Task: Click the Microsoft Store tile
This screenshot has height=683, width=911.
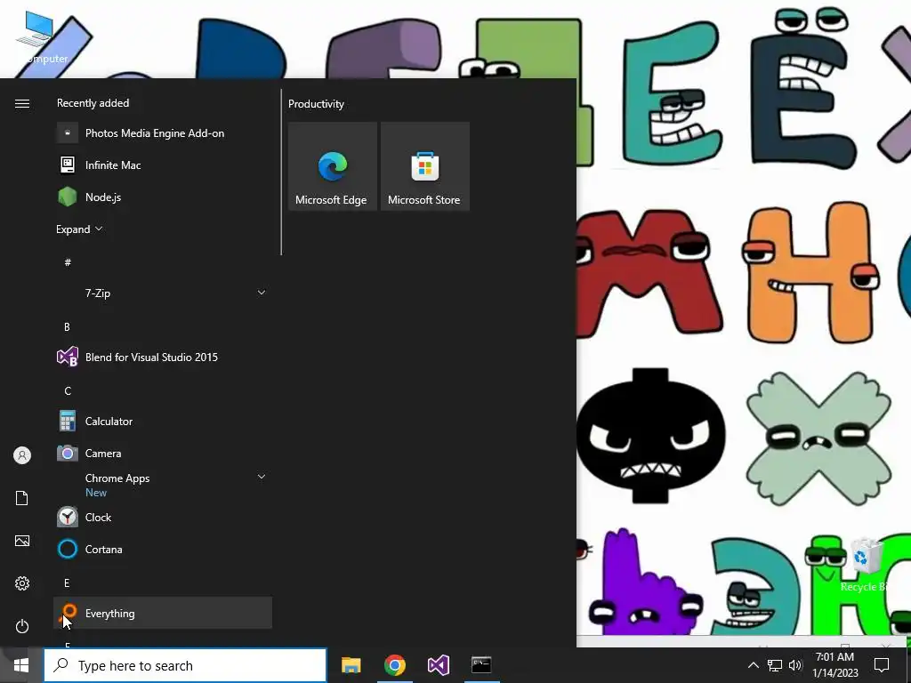Action: pyautogui.click(x=424, y=166)
